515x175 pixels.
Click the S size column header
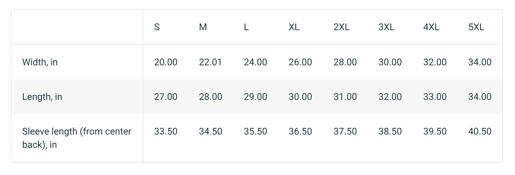click(157, 27)
